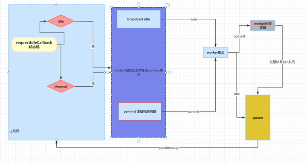
Task: Select the worker集合 node
Action: (215, 53)
